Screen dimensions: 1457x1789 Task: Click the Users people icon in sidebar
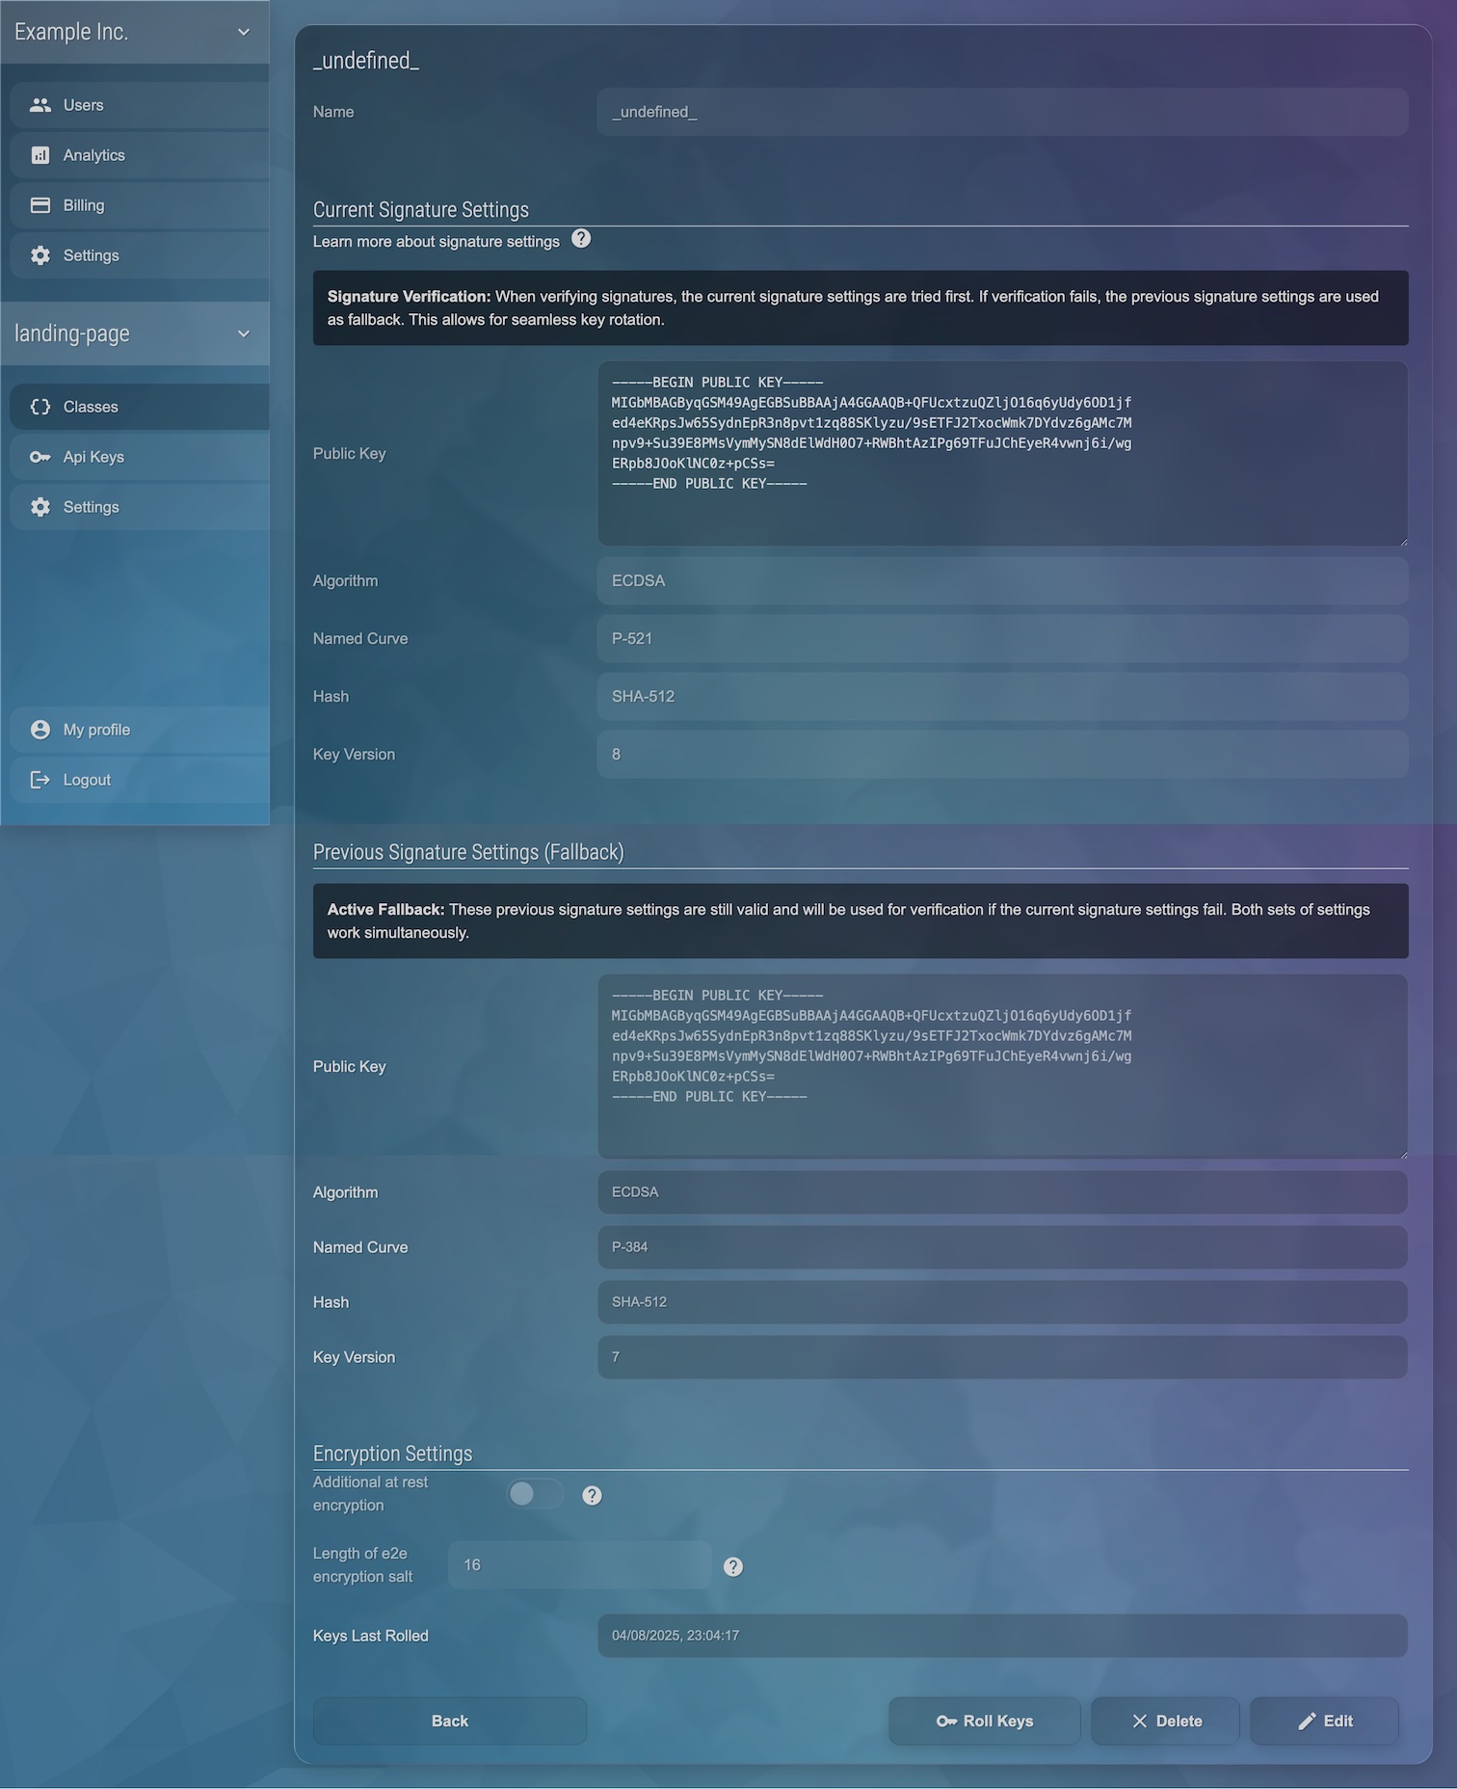tap(40, 105)
